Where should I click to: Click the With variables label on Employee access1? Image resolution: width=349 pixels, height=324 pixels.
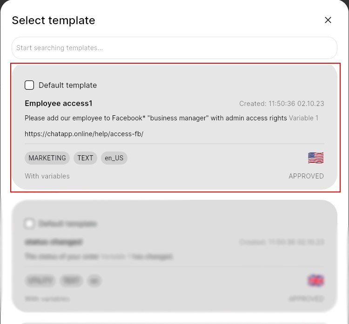(47, 176)
